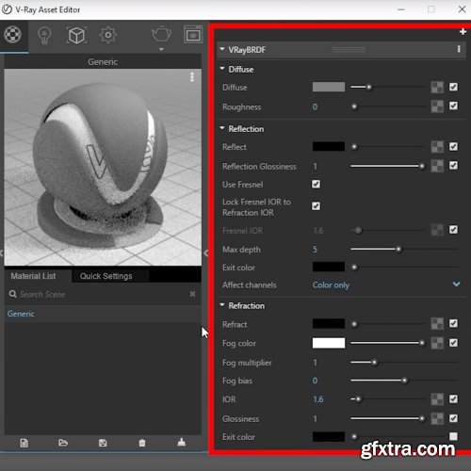
Task: Toggle the Reflect texture checkbox
Action: pyautogui.click(x=453, y=146)
